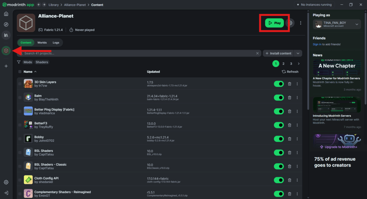Disable the 3D Skin Layers mod toggle
Image resolution: width=367 pixels, height=199 pixels.
click(x=279, y=84)
